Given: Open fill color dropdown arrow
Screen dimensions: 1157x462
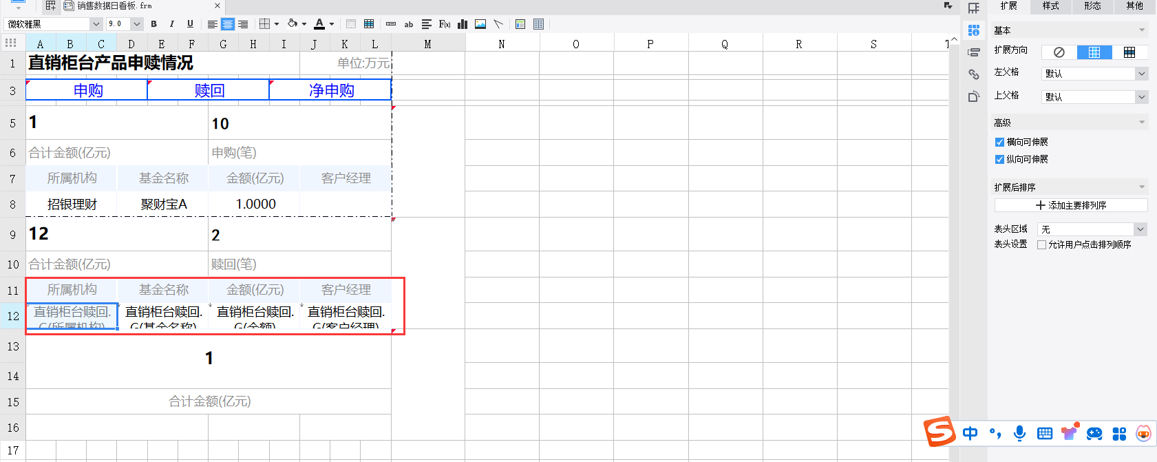Looking at the screenshot, I should pyautogui.click(x=304, y=24).
